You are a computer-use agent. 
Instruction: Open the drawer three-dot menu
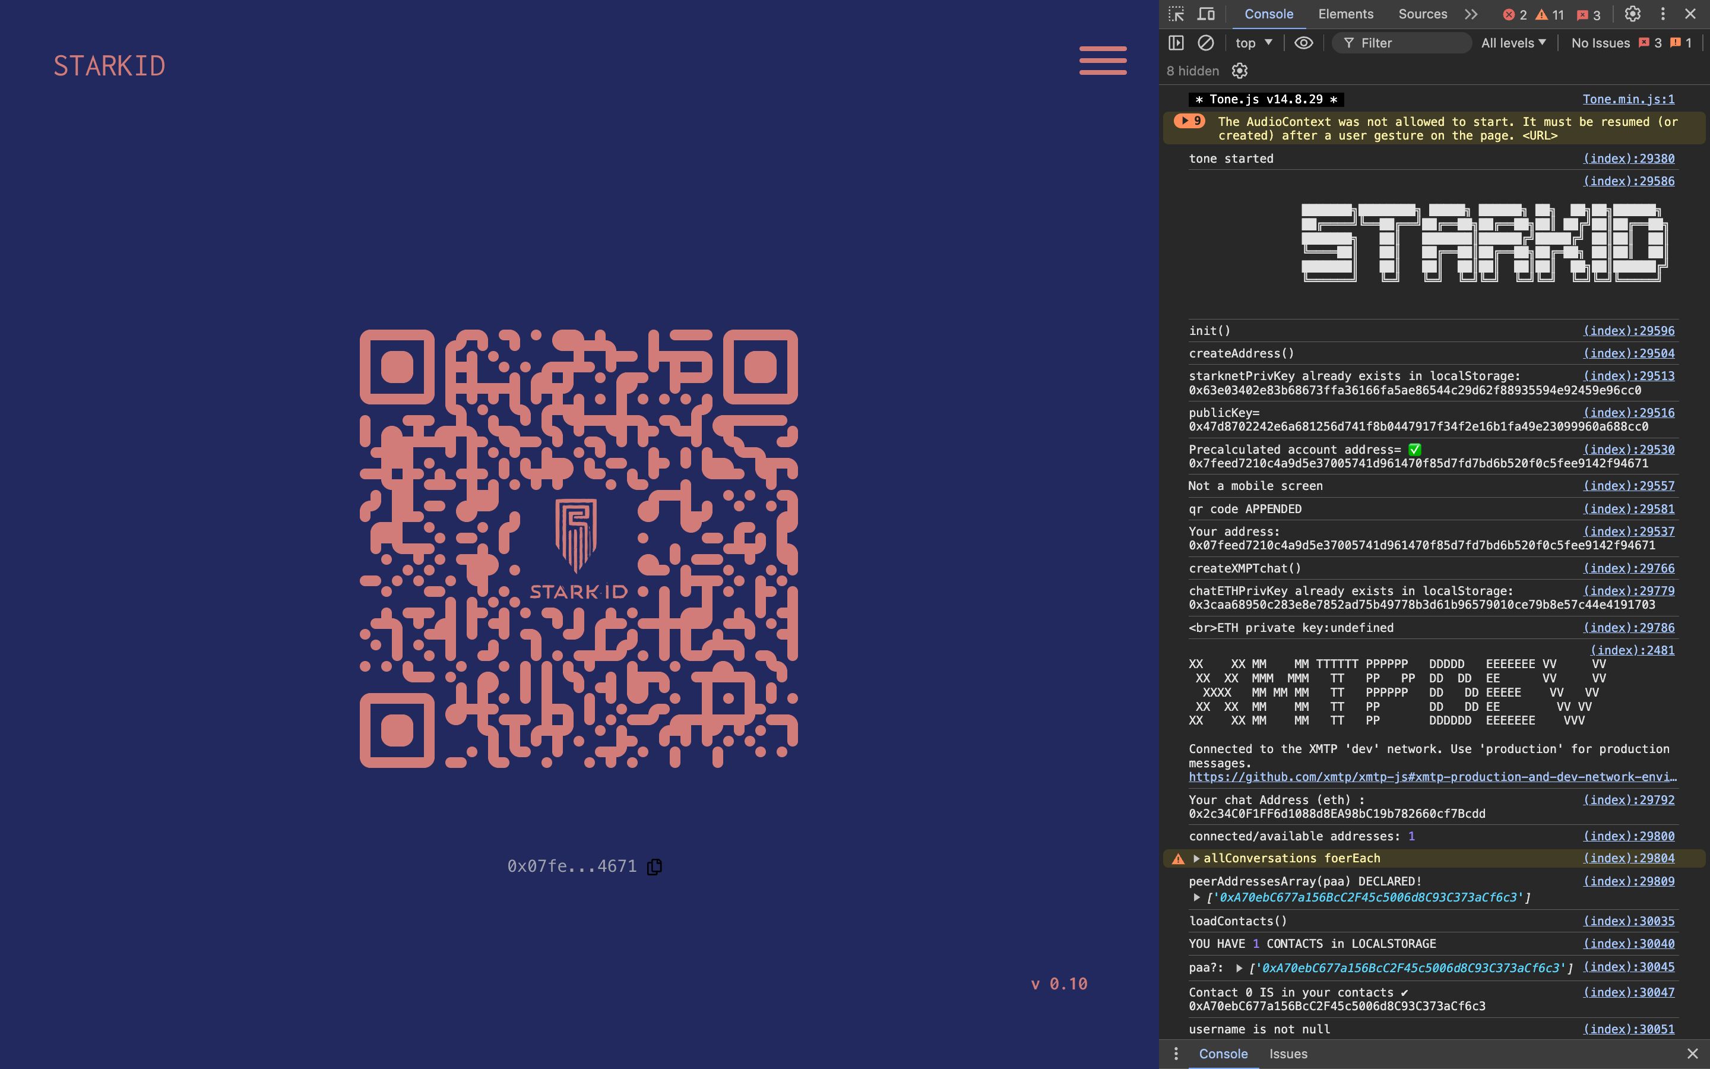point(1176,1054)
